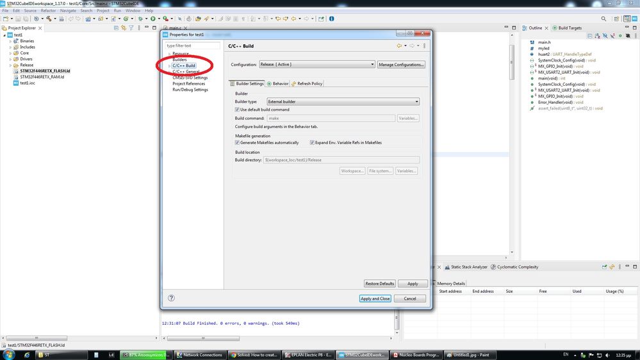Click the Workspace... button under Build directory

[x=352, y=171]
